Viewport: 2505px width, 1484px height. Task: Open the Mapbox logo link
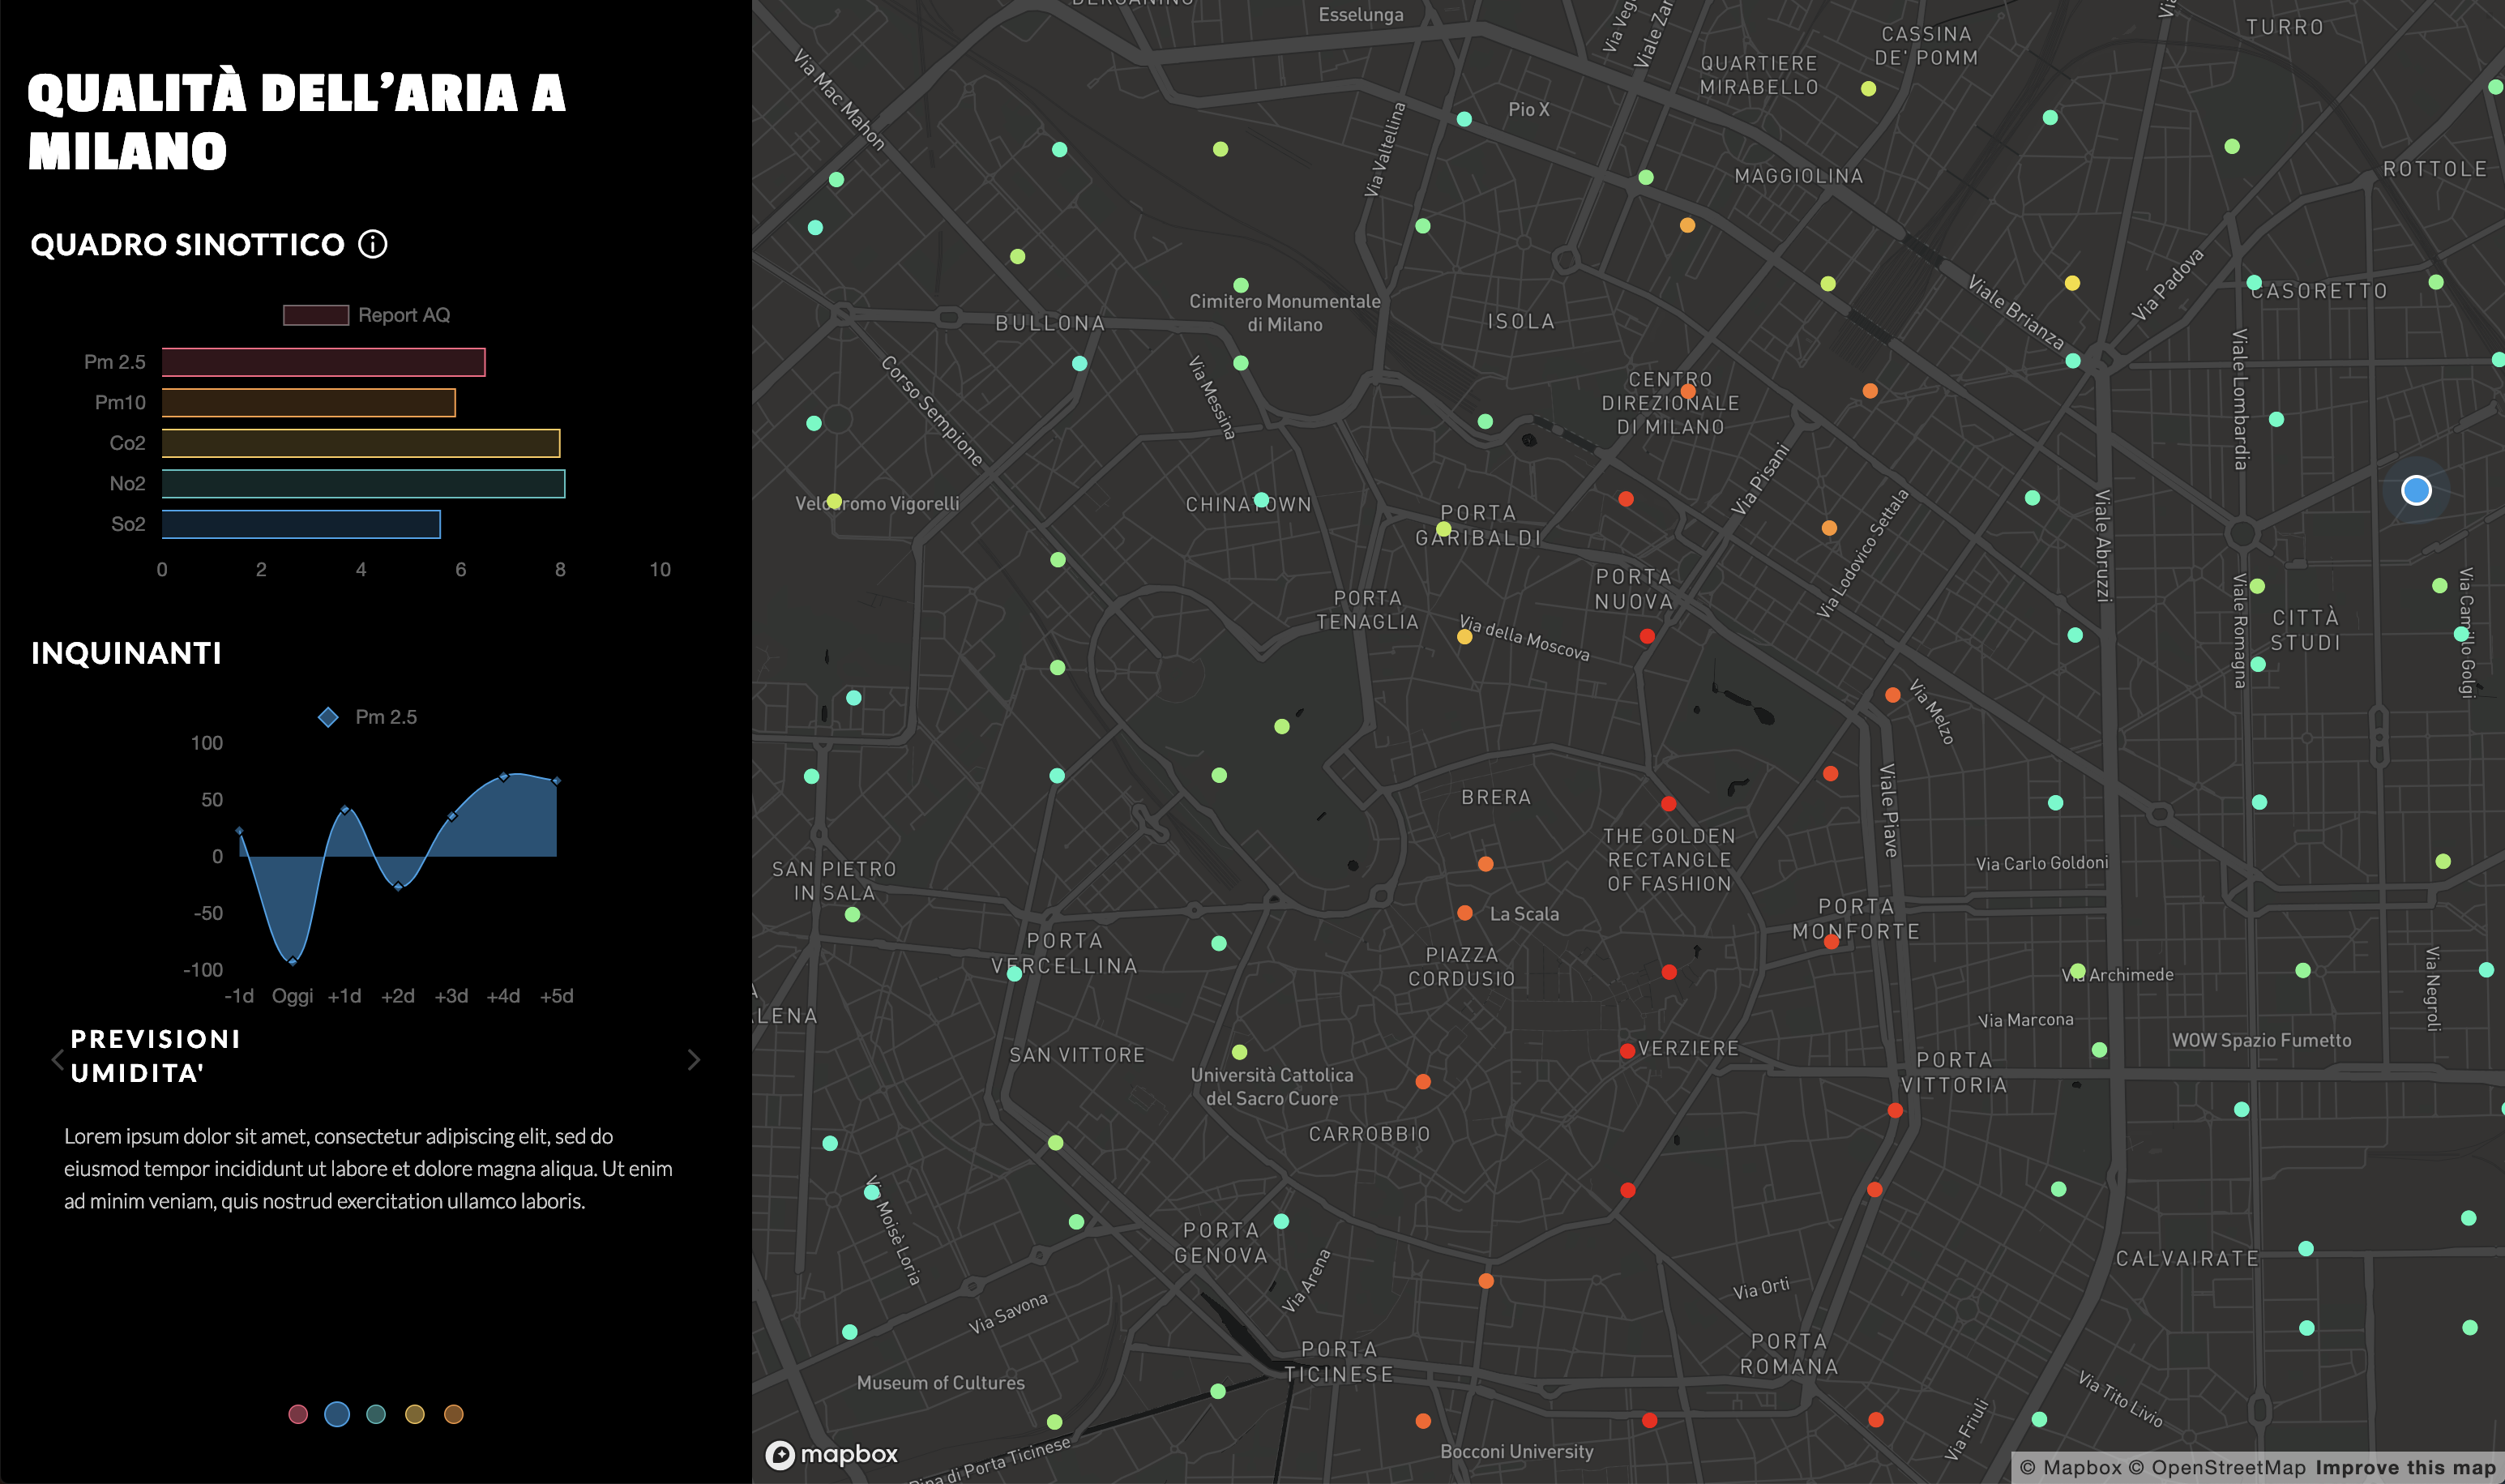831,1454
